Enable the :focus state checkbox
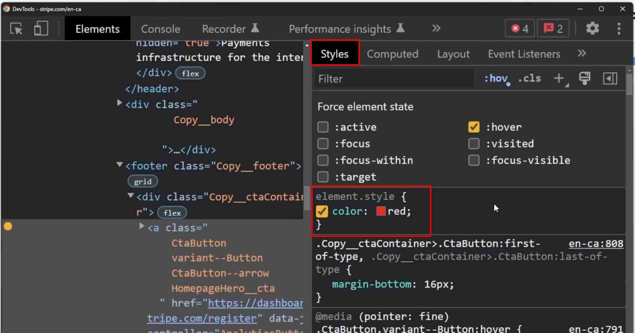The height and width of the screenshot is (333, 635). (323, 144)
